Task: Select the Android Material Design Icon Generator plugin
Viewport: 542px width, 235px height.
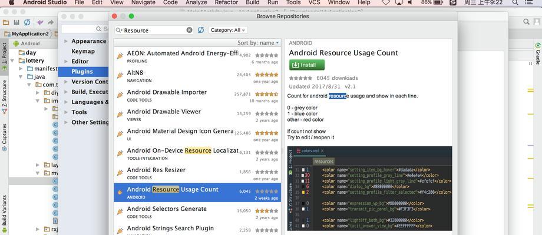Action: 197,135
